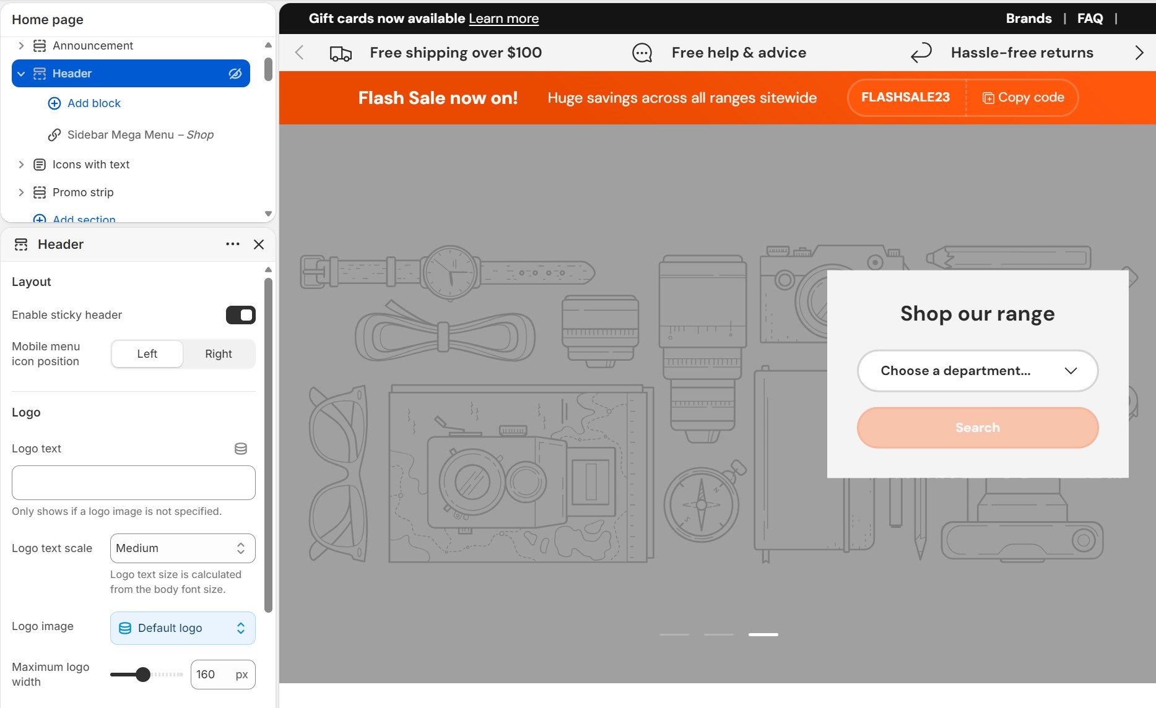This screenshot has width=1156, height=708.
Task: Open the Header panel options kebab menu
Action: (232, 244)
